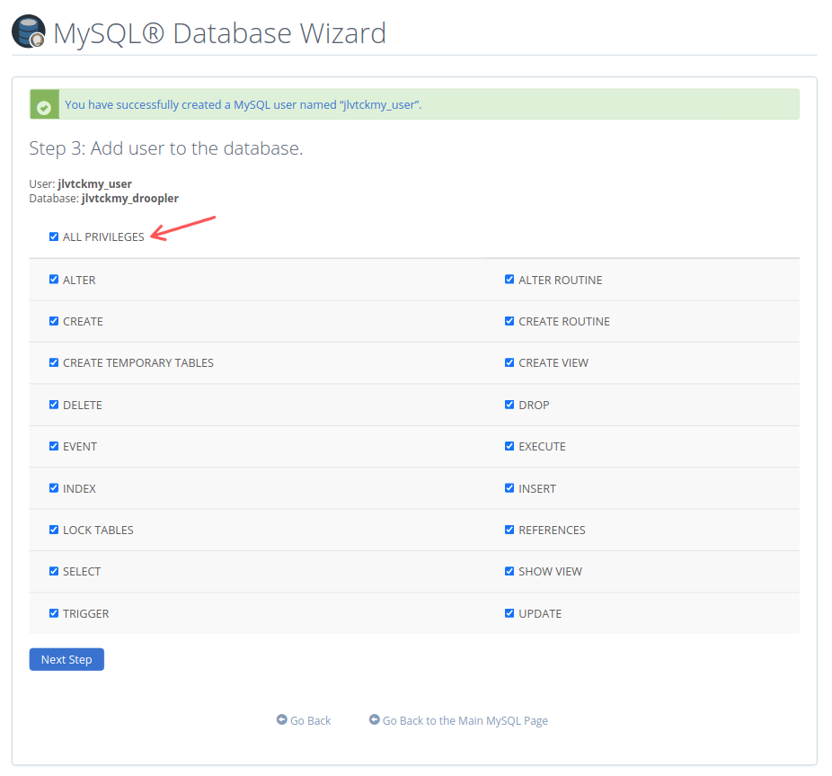Disable the DROP privilege
The width and height of the screenshot is (832, 776).
[x=509, y=404]
